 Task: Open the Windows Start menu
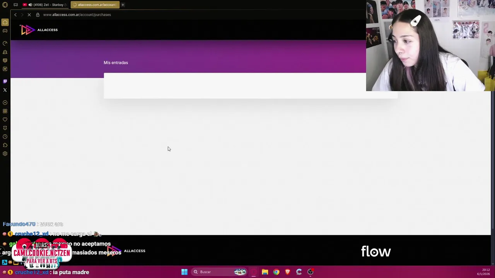pos(184,272)
